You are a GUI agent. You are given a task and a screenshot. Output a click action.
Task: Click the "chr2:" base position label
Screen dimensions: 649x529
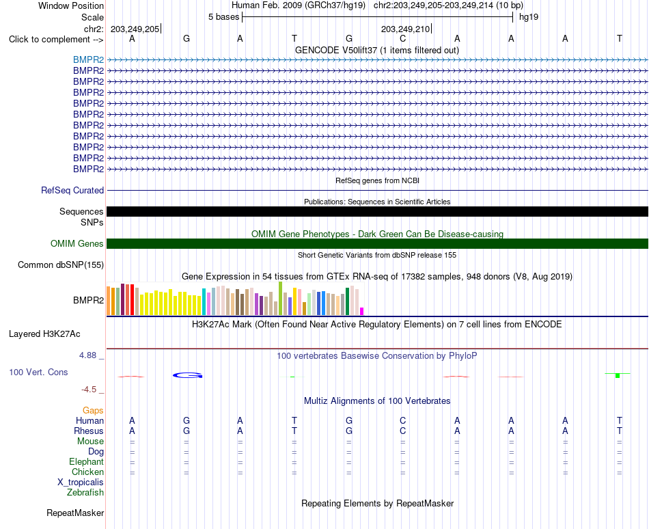pos(94,29)
